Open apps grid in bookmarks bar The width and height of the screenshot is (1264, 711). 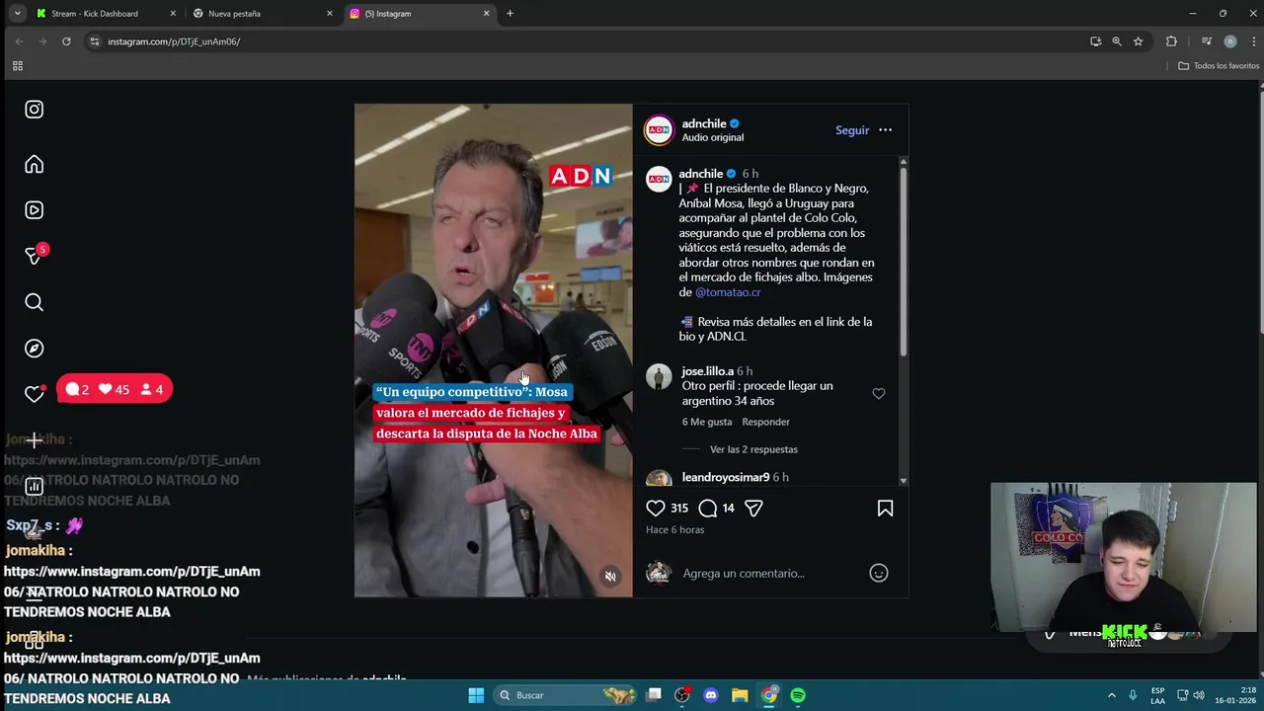click(x=18, y=66)
